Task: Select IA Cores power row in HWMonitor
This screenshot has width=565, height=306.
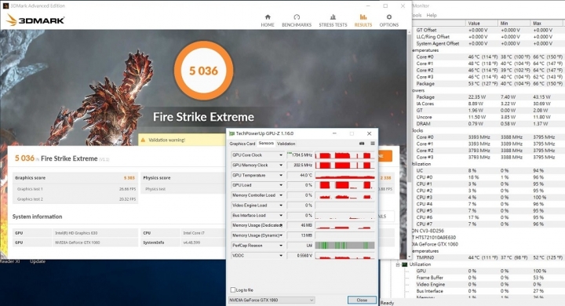Action: (x=488, y=104)
